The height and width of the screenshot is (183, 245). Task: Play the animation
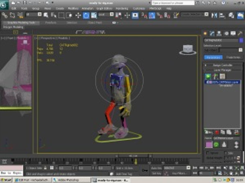coord(206,168)
